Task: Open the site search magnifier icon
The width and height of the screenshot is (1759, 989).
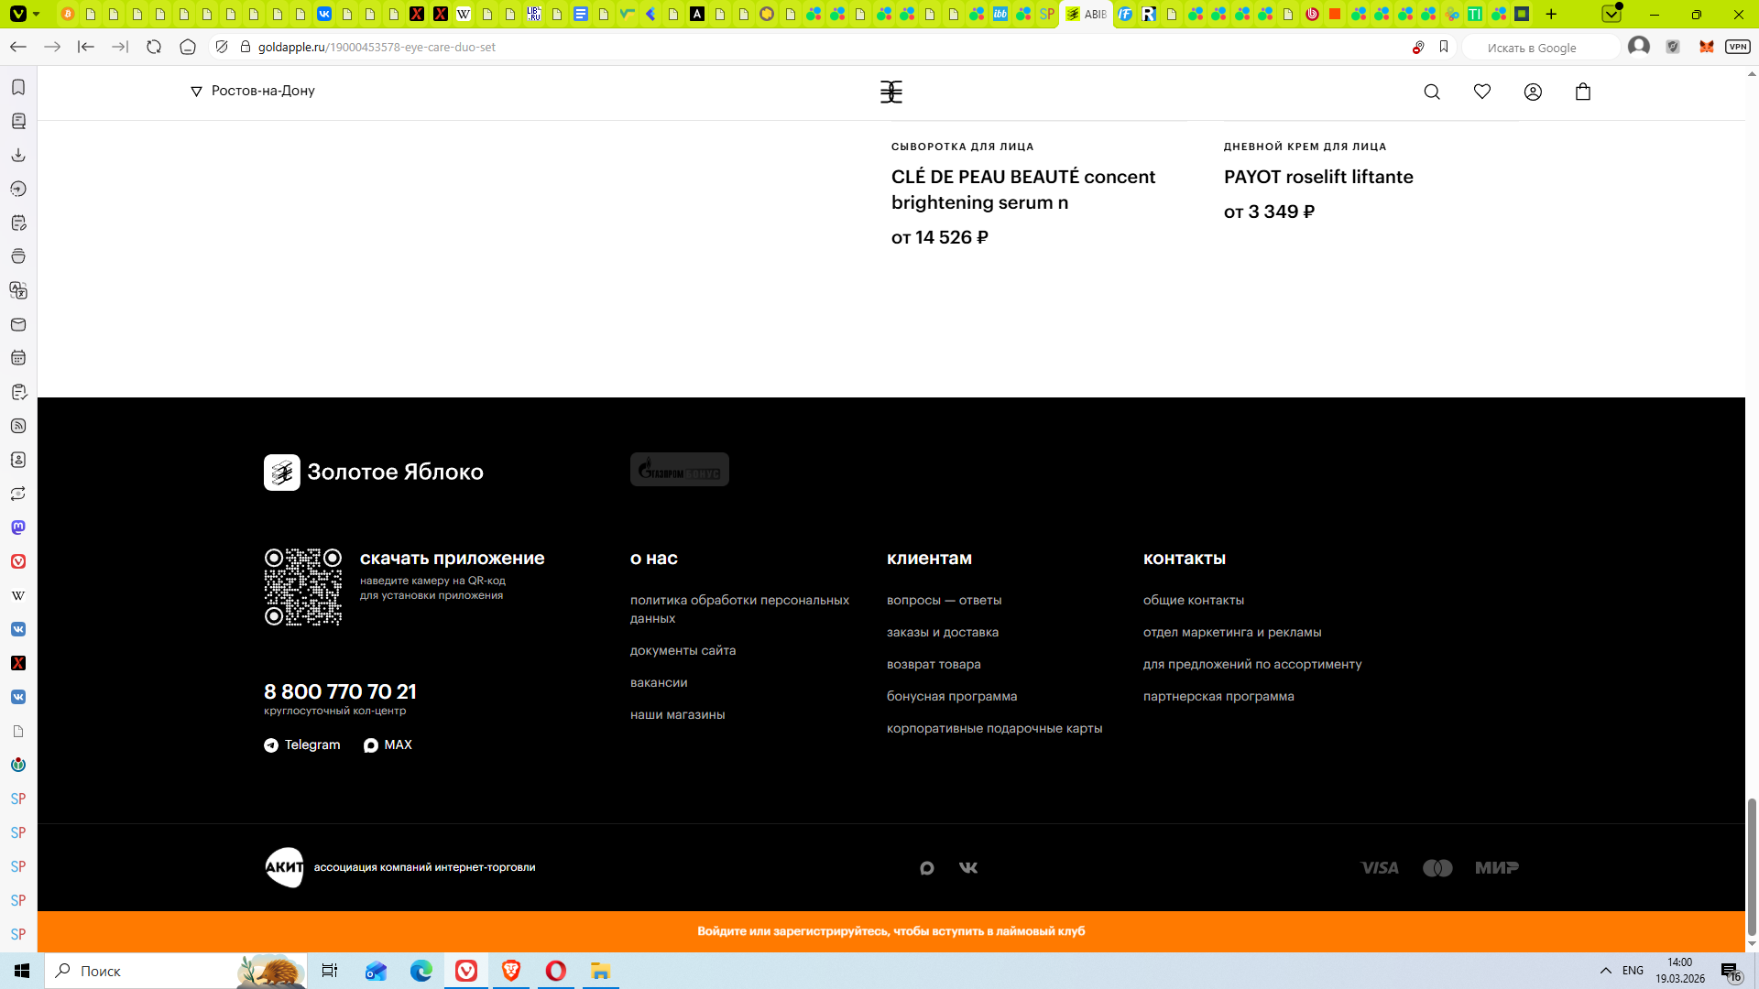Action: (1432, 92)
